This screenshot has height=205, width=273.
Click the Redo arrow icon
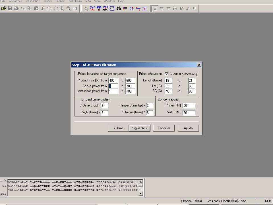[56, 8]
